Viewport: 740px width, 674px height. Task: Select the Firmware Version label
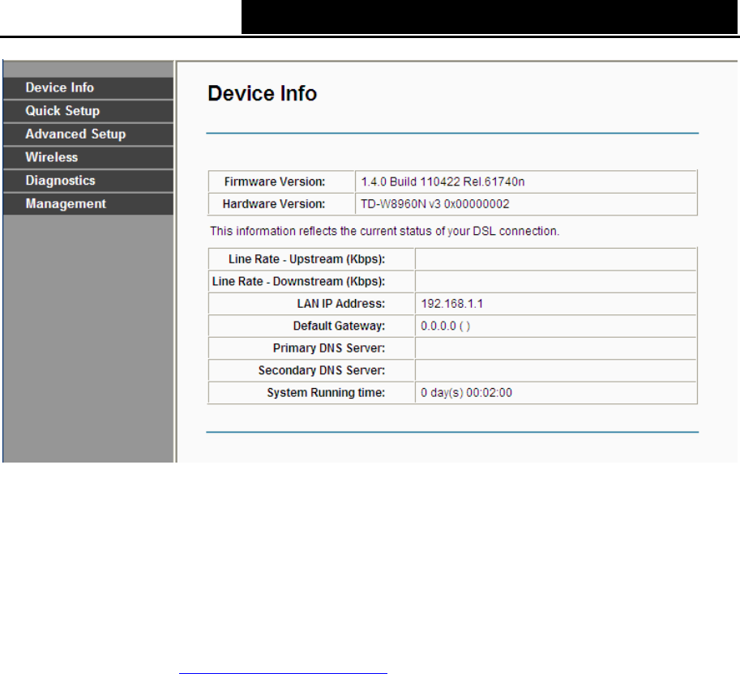click(275, 181)
